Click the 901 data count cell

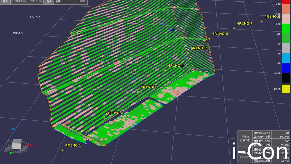(281, 133)
